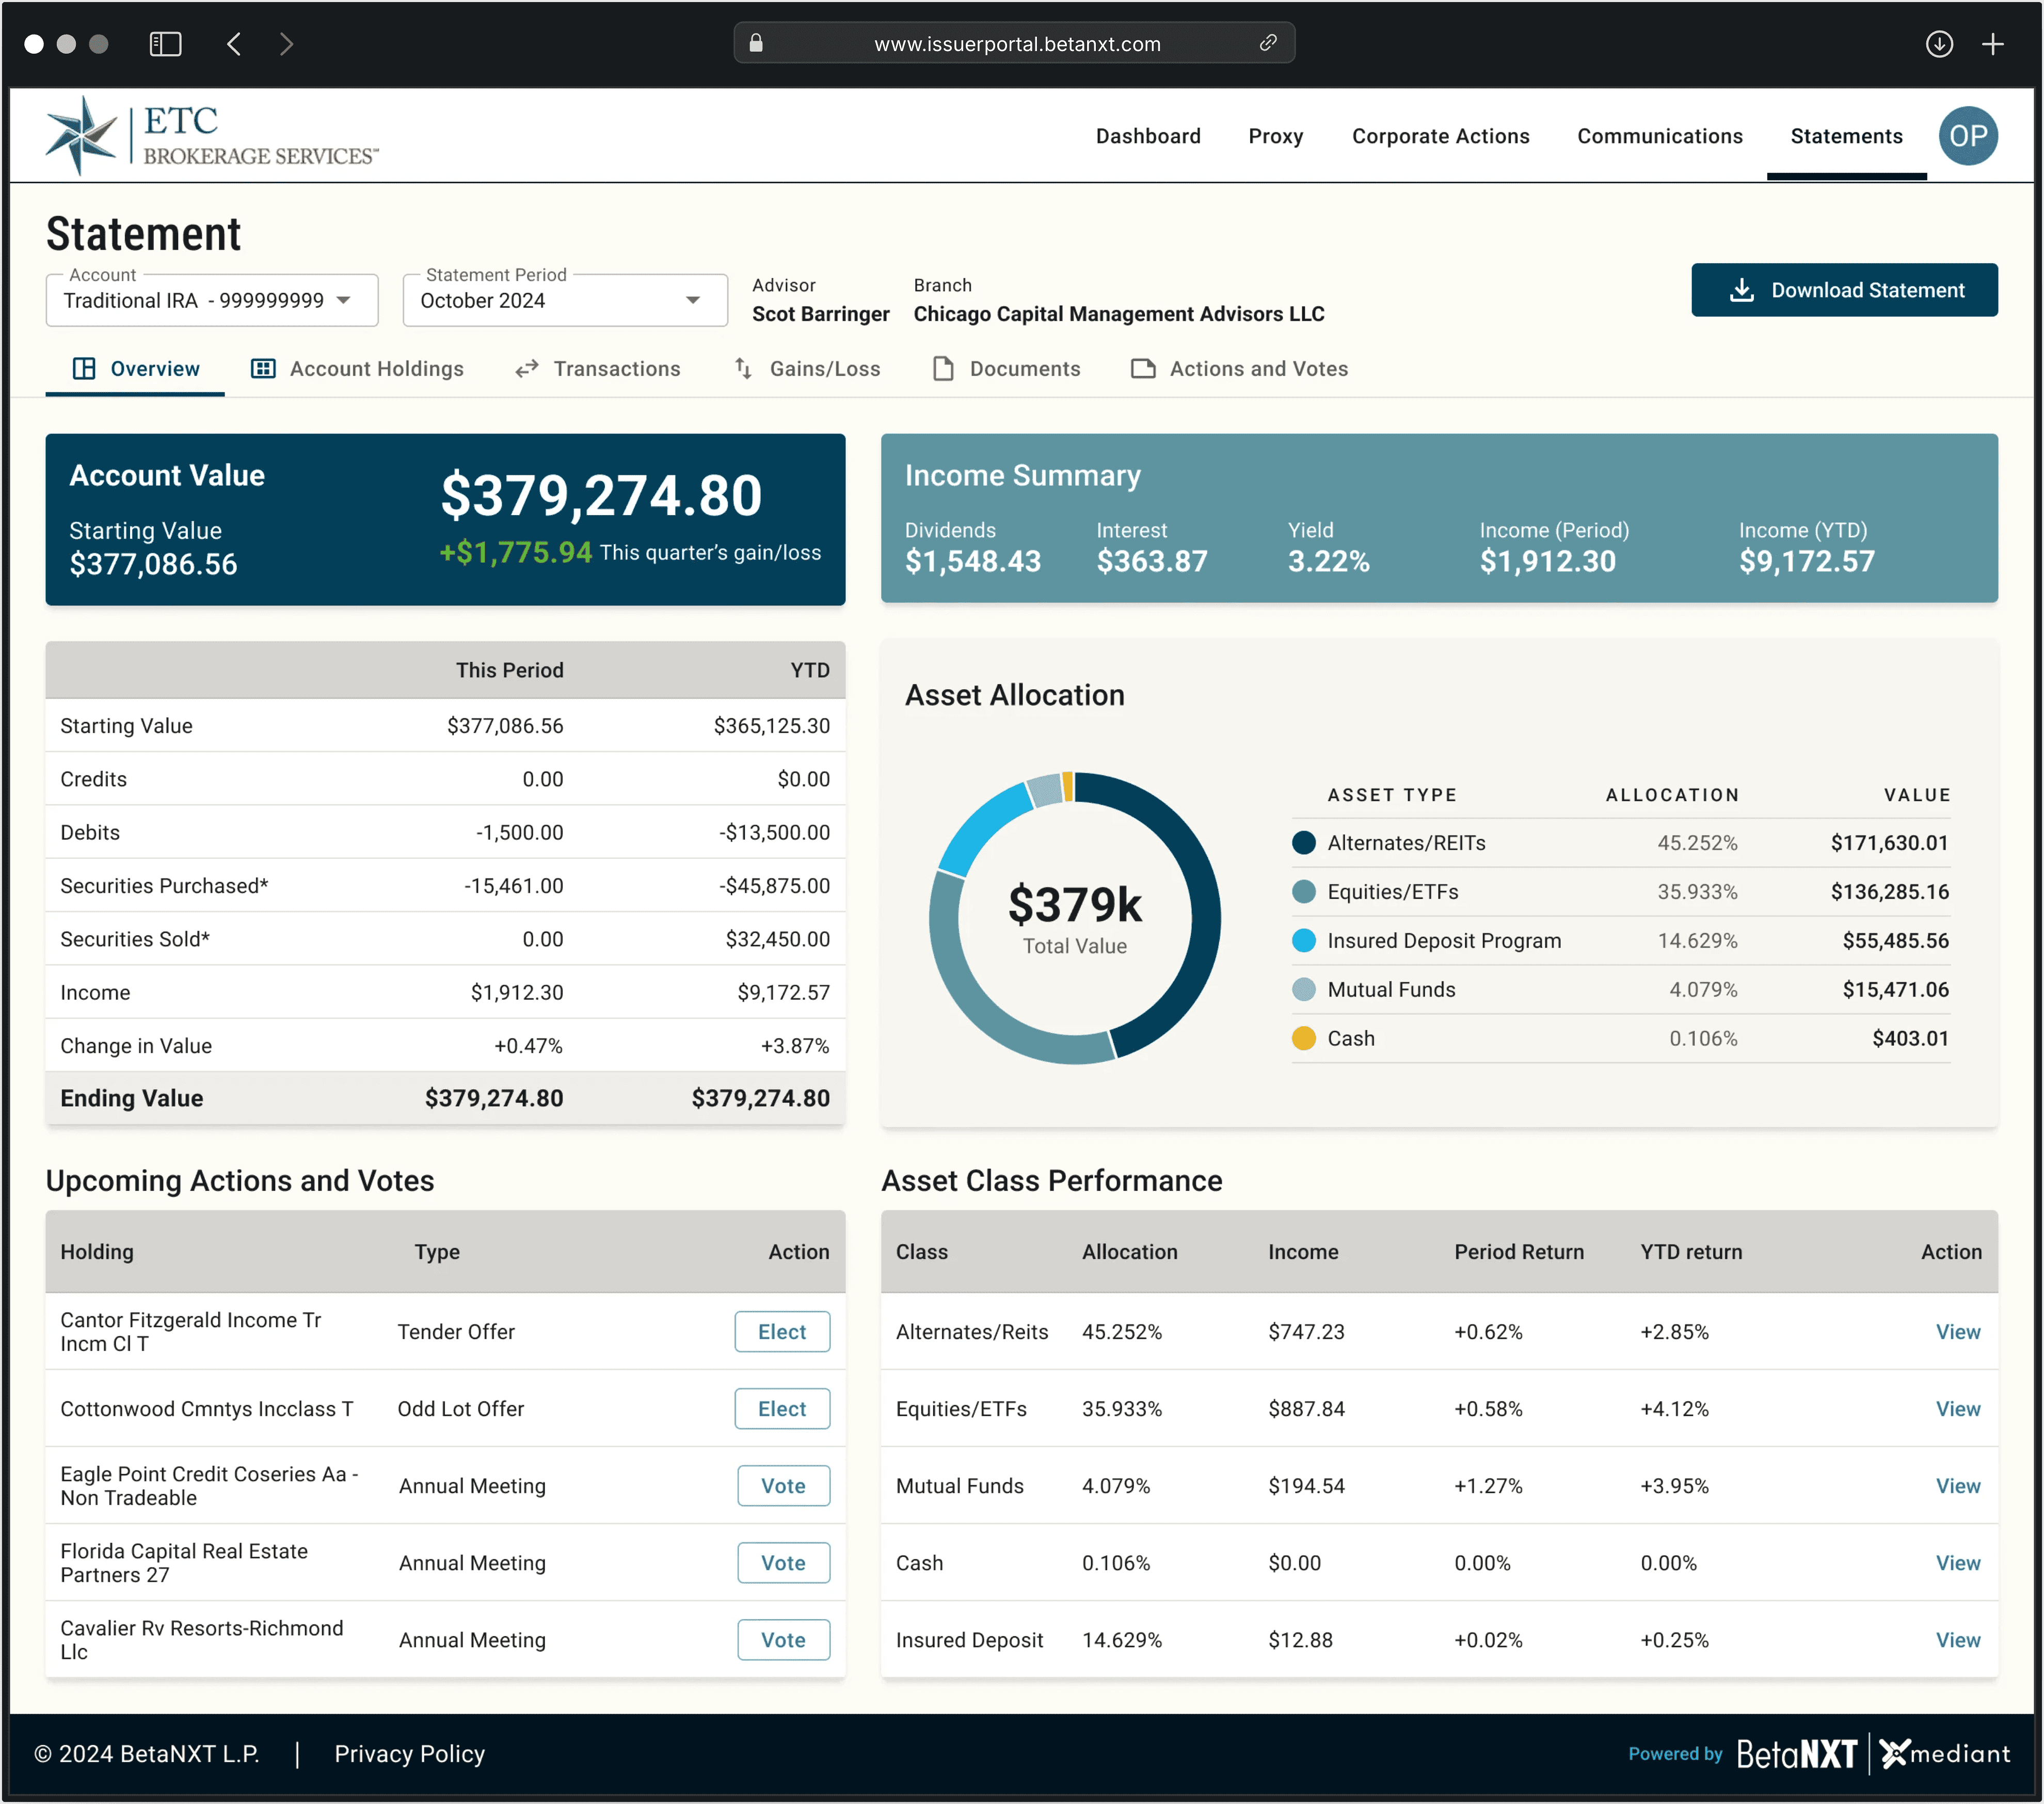Open a new tab with plus icon
This screenshot has height=1804, width=2044.
coord(1992,44)
